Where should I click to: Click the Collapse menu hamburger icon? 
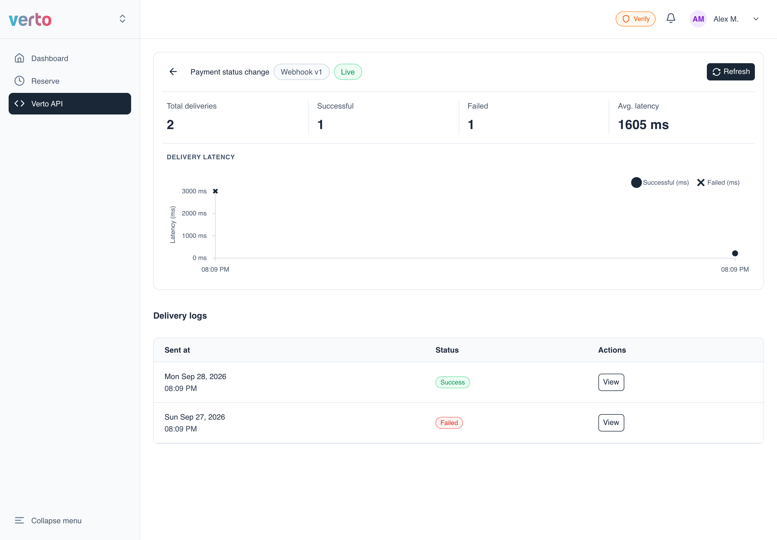tap(19, 520)
